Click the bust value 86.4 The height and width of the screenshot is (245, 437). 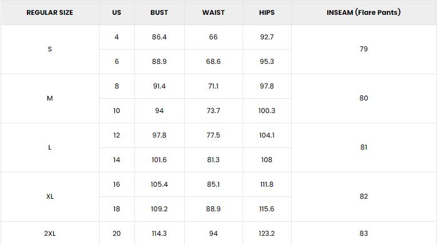click(x=159, y=37)
